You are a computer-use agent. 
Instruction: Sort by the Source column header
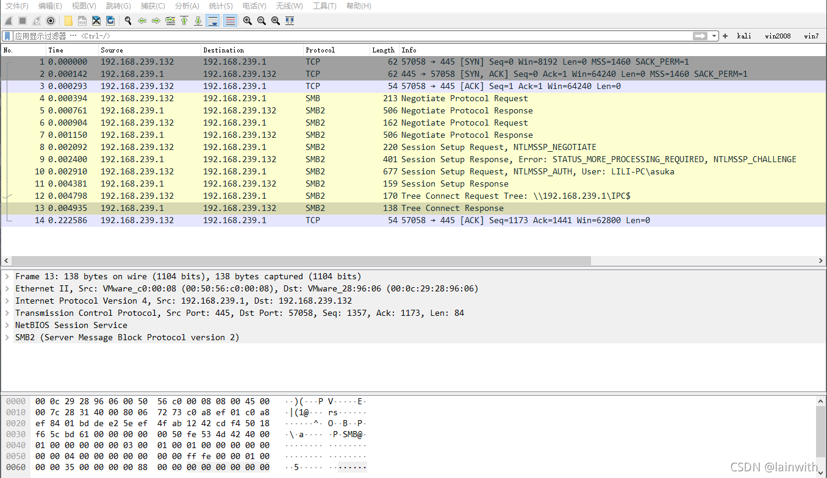(149, 50)
